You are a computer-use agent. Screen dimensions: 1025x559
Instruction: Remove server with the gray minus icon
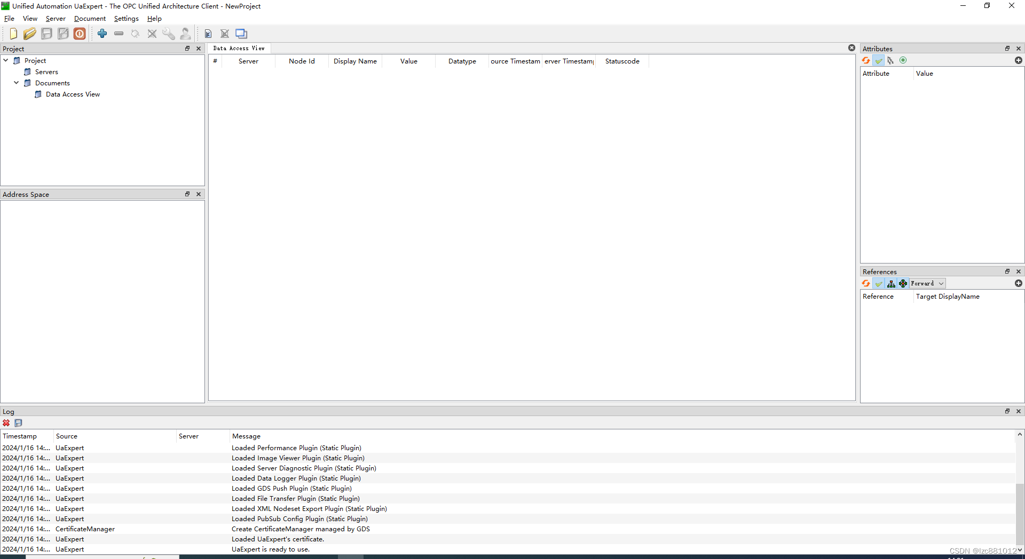click(119, 34)
